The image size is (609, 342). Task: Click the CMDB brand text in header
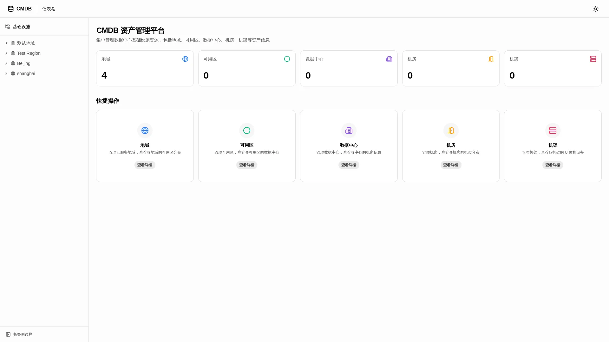[x=24, y=9]
